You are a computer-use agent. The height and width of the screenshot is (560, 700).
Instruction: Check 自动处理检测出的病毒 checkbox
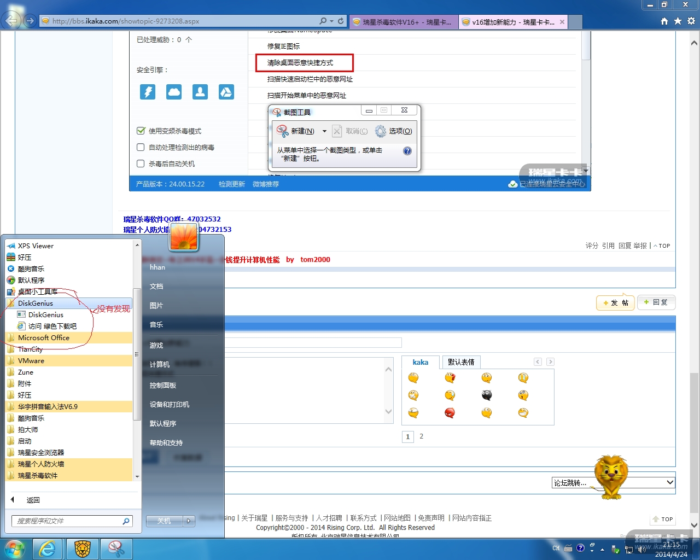(x=141, y=147)
